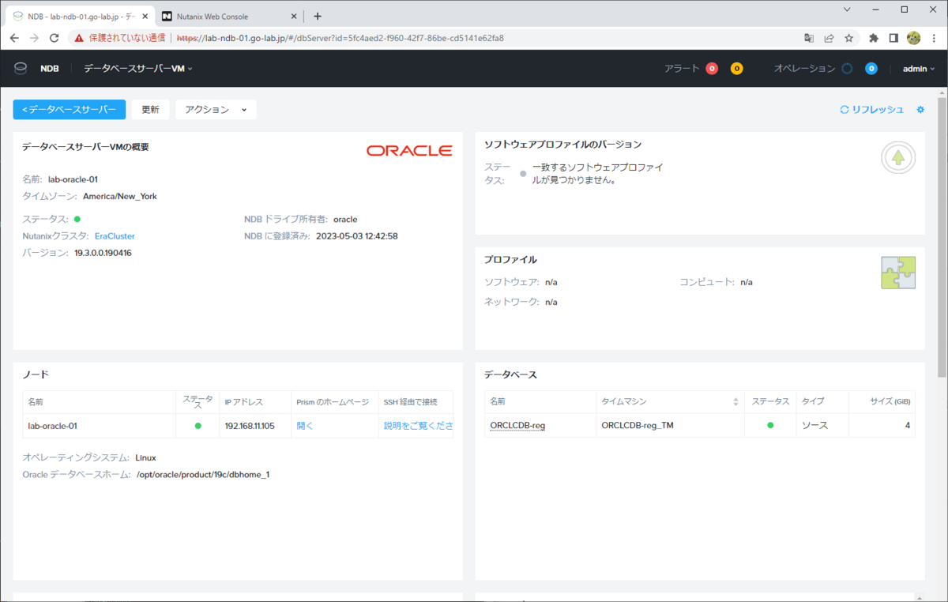Click the page vertical scrollbar
The height and width of the screenshot is (602, 948).
tap(942, 237)
